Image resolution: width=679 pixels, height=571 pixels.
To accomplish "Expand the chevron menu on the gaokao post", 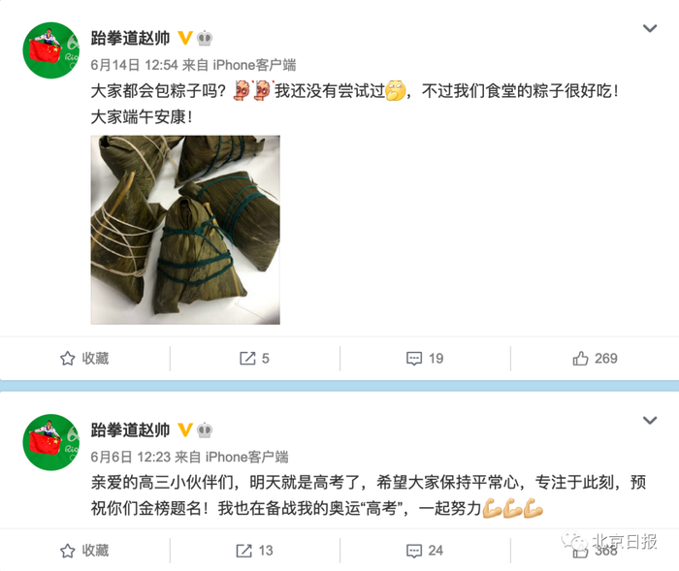I will [650, 421].
